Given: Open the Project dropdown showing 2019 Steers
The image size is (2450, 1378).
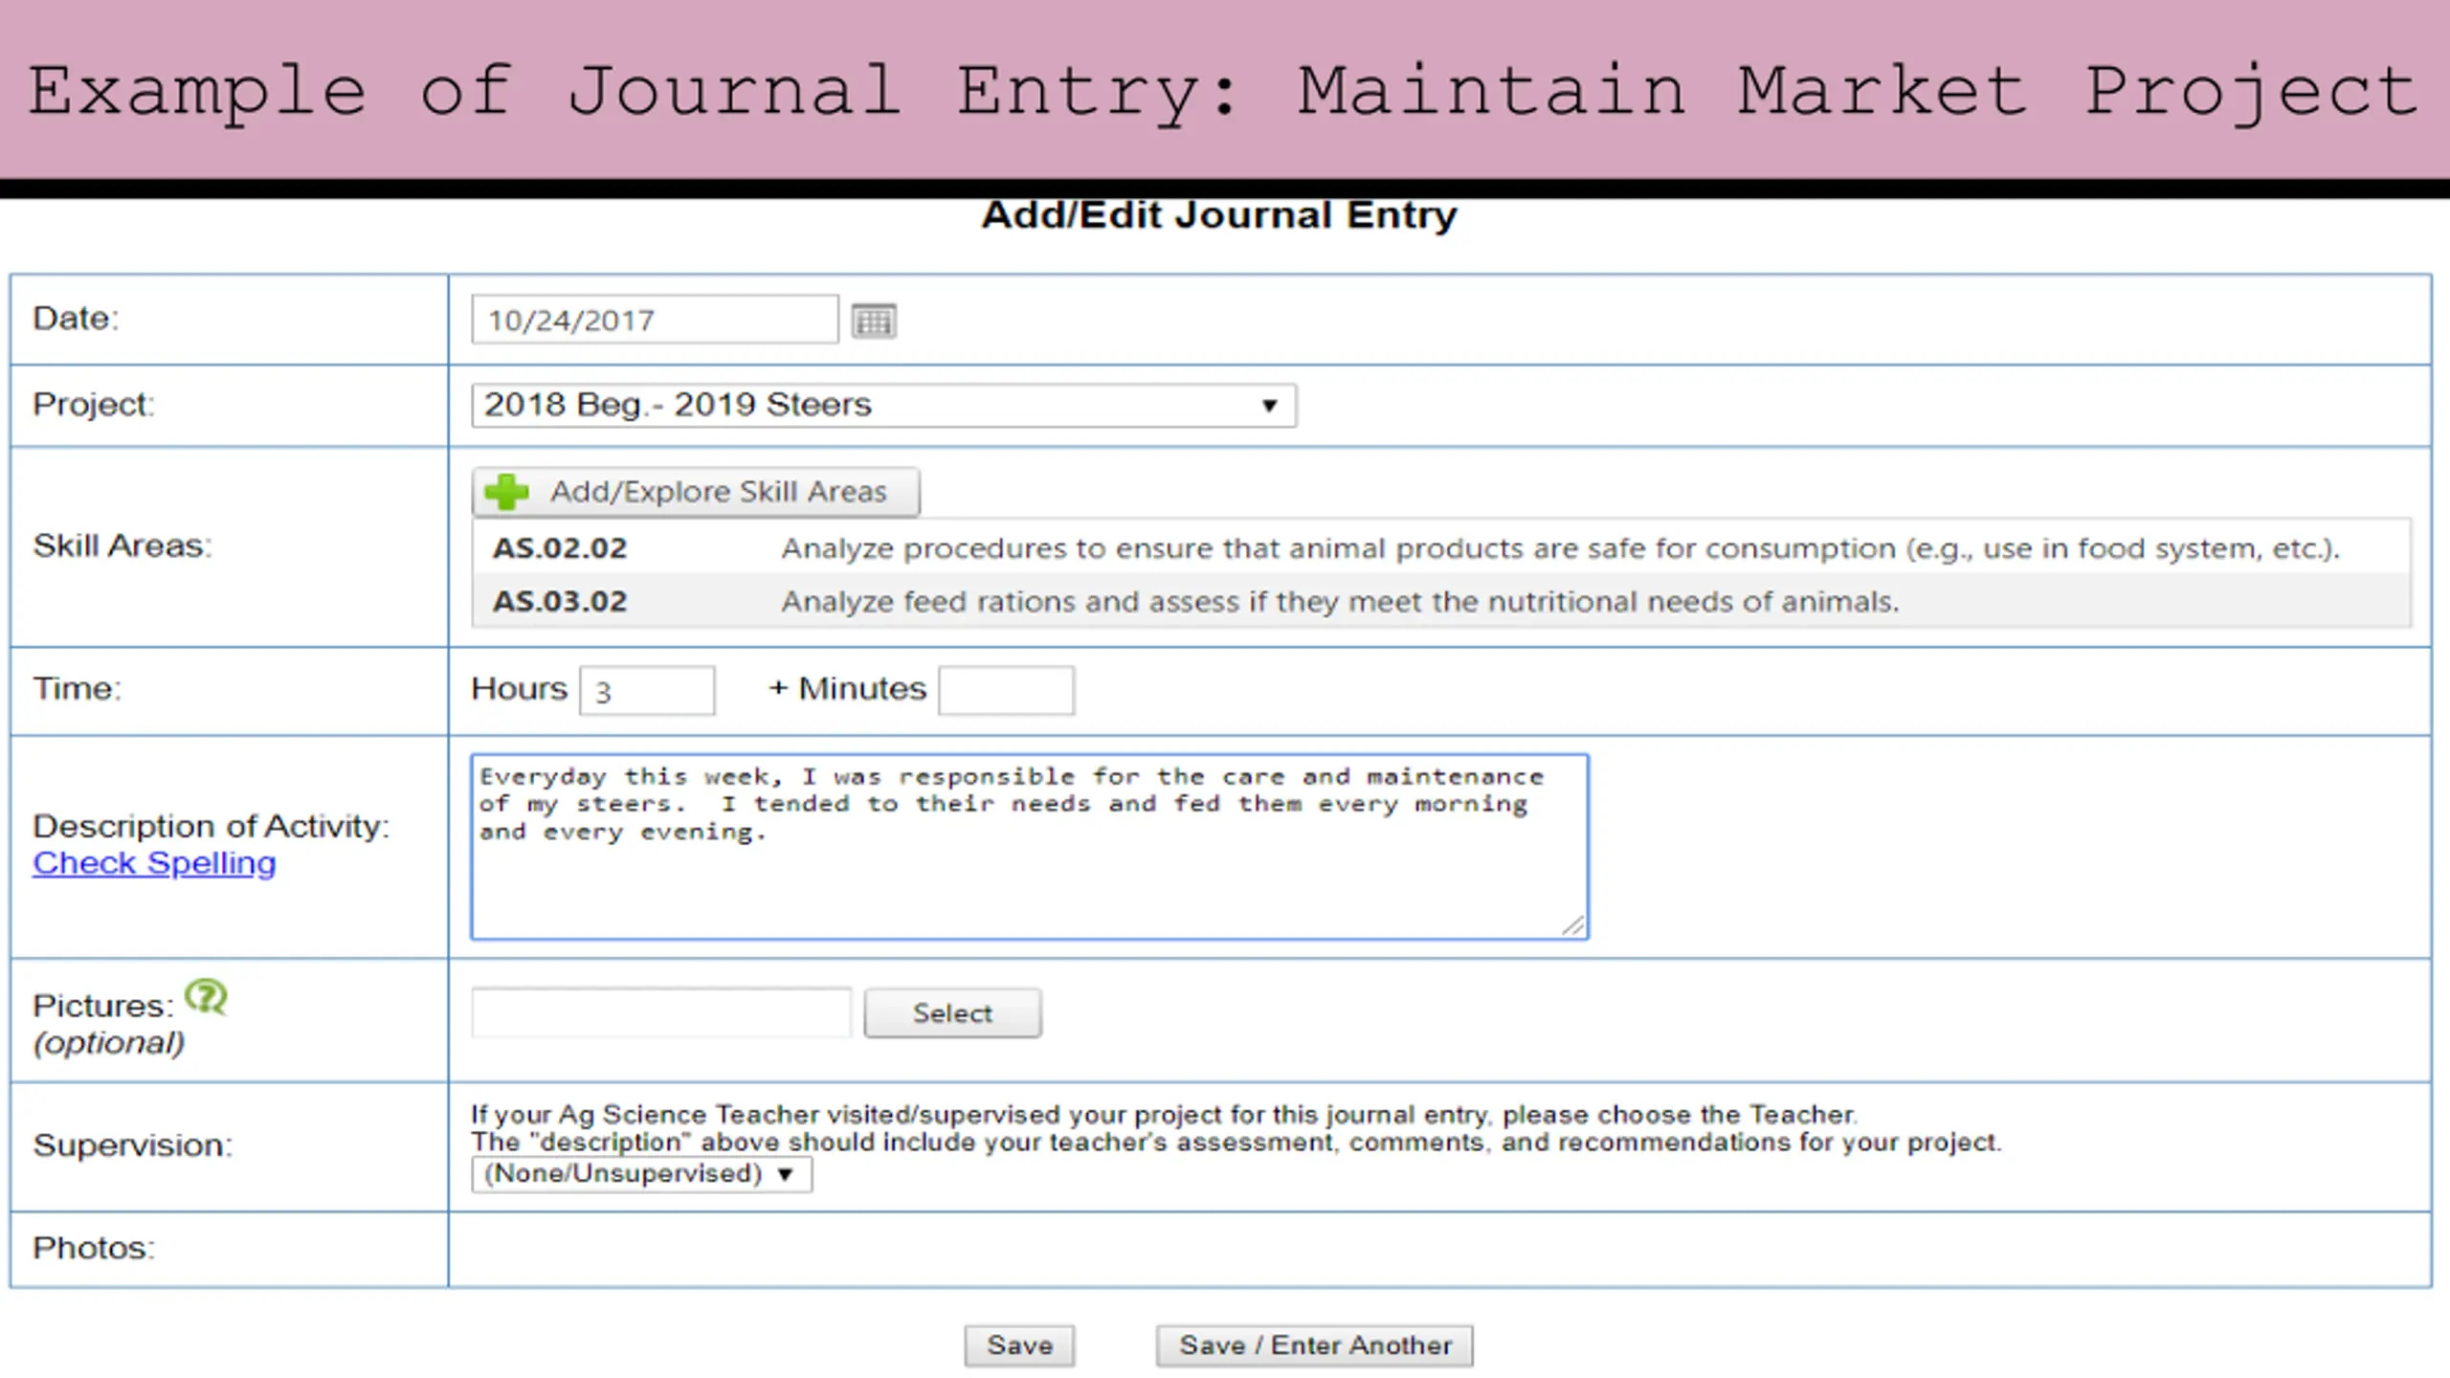Looking at the screenshot, I should coord(883,405).
